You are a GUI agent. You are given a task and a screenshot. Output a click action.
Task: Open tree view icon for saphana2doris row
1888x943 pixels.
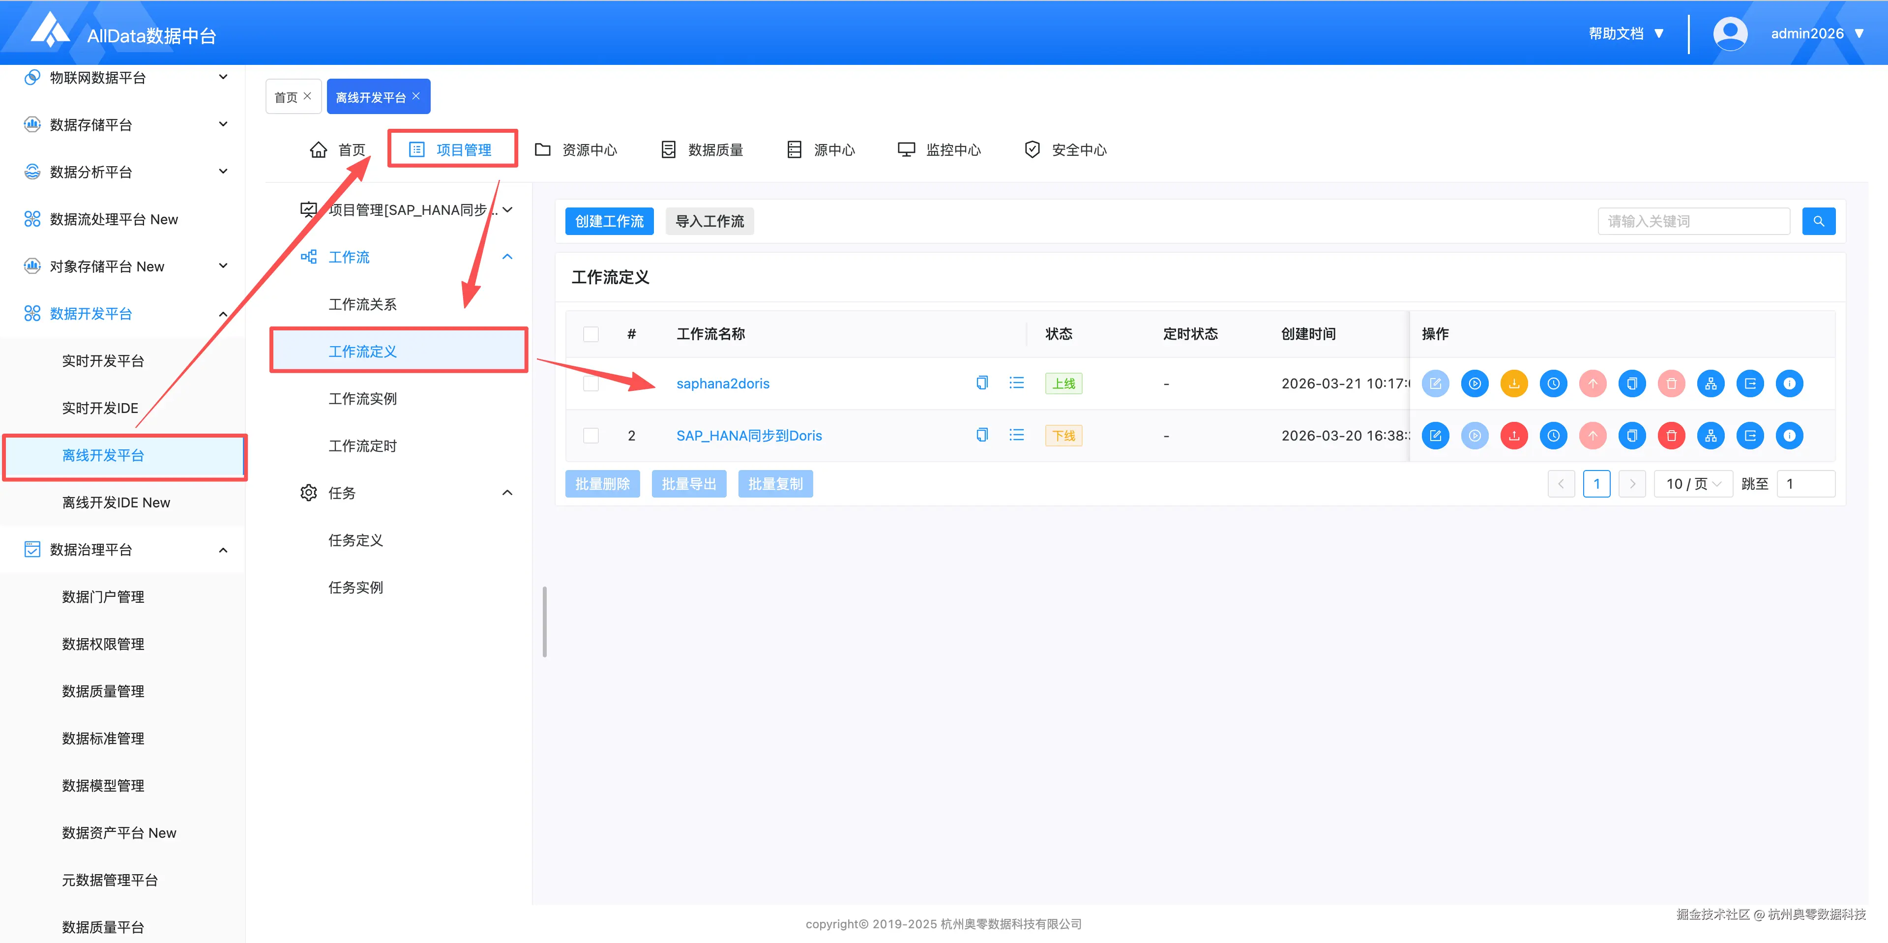point(1711,383)
